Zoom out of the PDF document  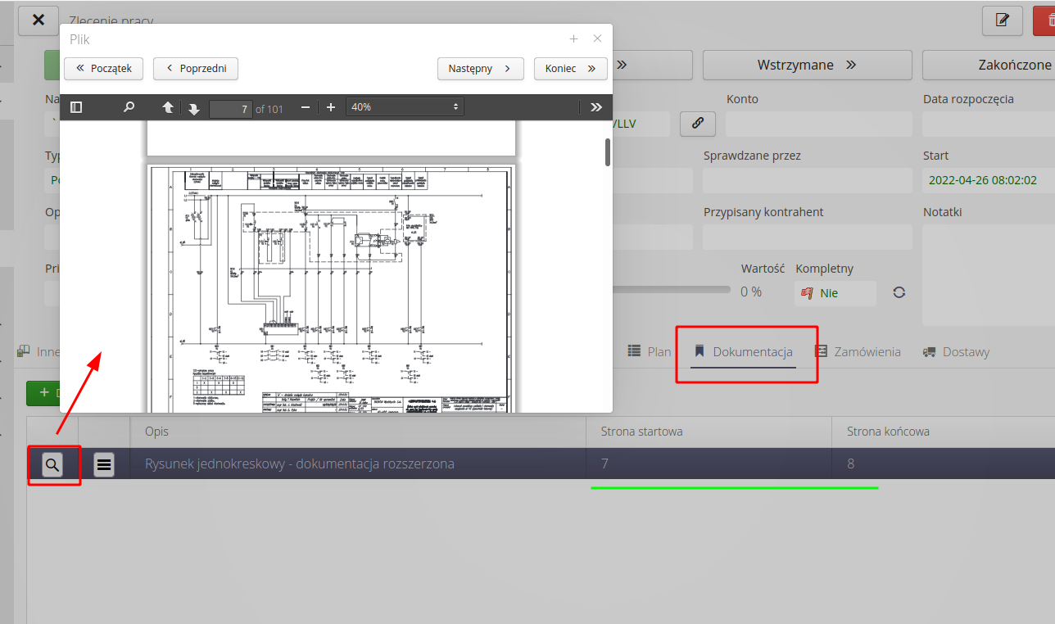point(306,107)
